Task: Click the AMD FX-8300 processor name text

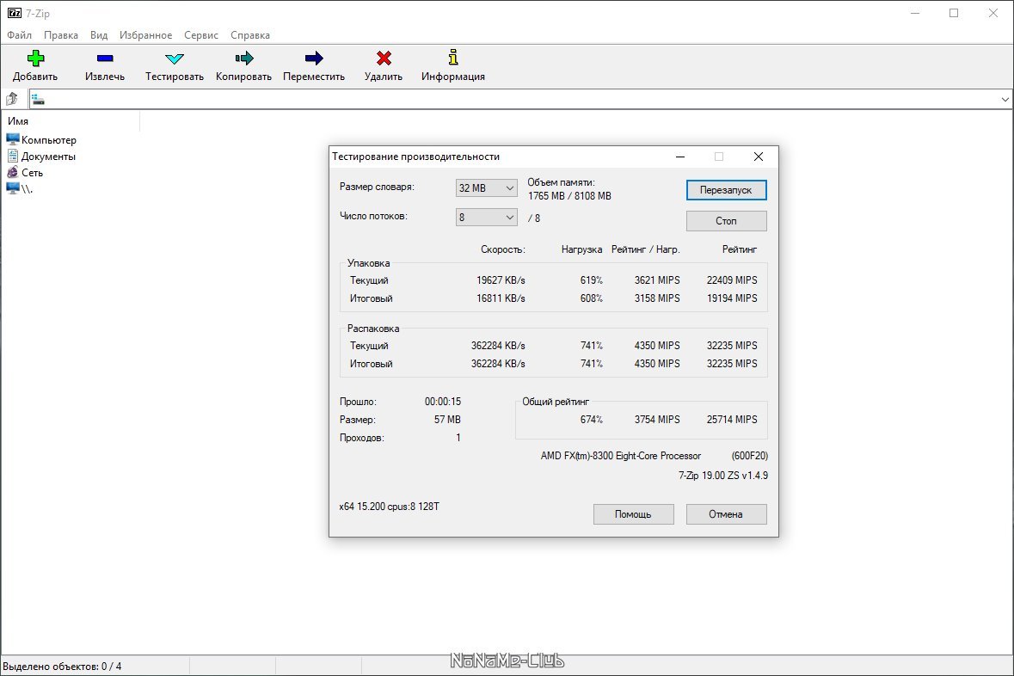Action: point(621,456)
